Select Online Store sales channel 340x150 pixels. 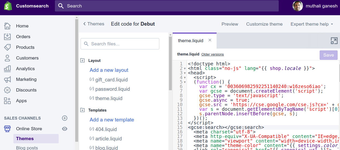(x=29, y=129)
